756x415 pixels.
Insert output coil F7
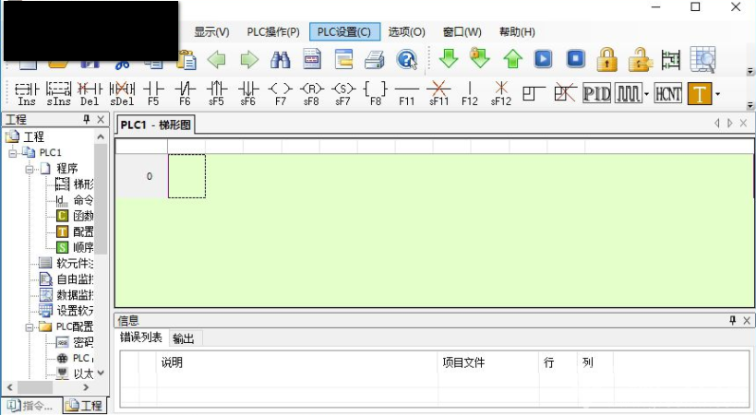click(x=280, y=93)
